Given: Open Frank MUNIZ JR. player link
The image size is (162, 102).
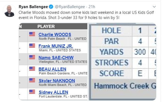Looking at the screenshot, I should click(x=56, y=46).
